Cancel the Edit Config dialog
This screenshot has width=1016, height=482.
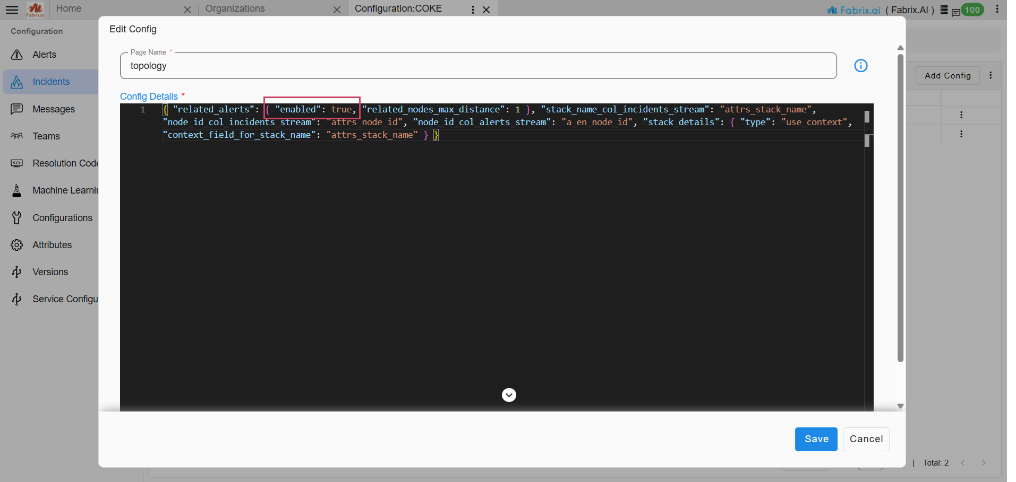pyautogui.click(x=866, y=439)
